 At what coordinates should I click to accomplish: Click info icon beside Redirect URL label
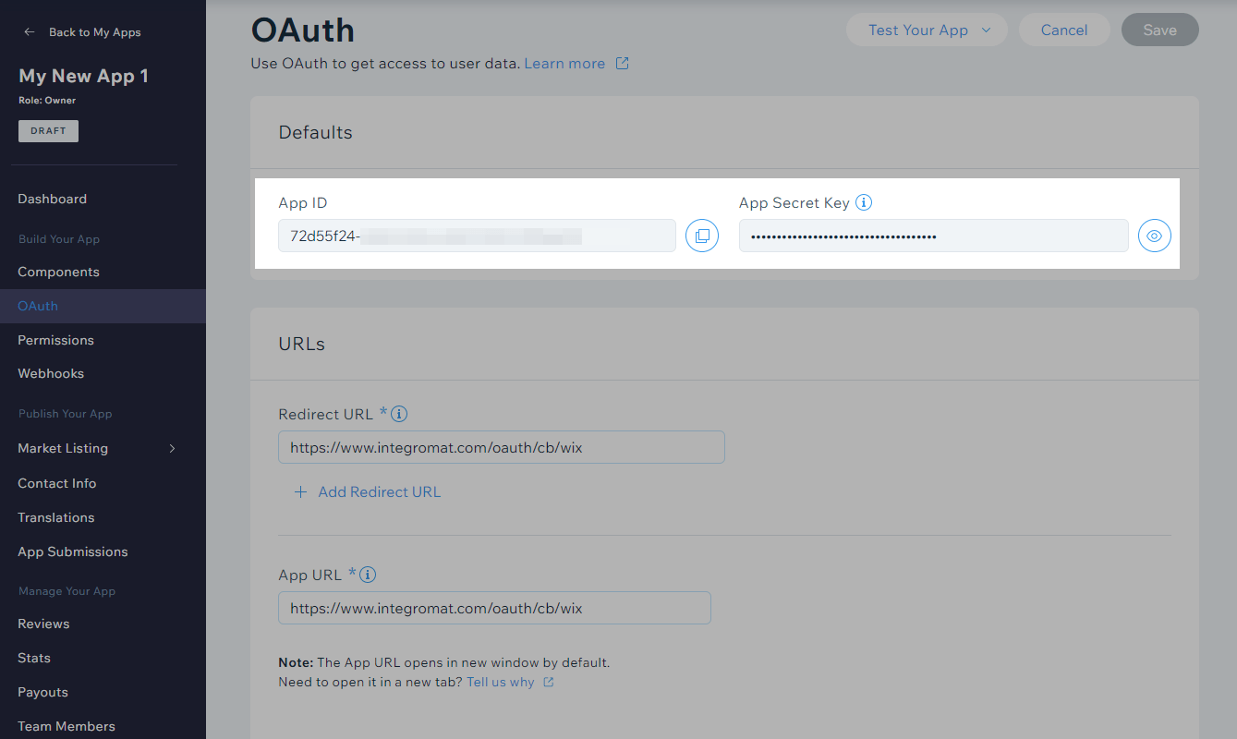coord(399,415)
